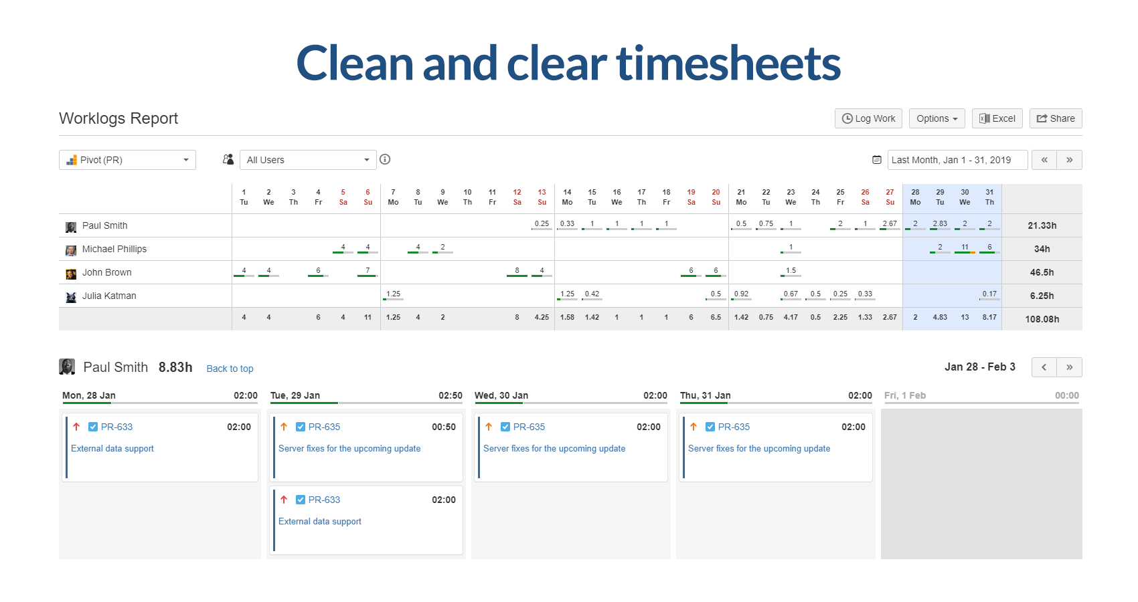Click the checkbox icon on Monday's PR-633
1138x602 pixels.
pos(93,427)
